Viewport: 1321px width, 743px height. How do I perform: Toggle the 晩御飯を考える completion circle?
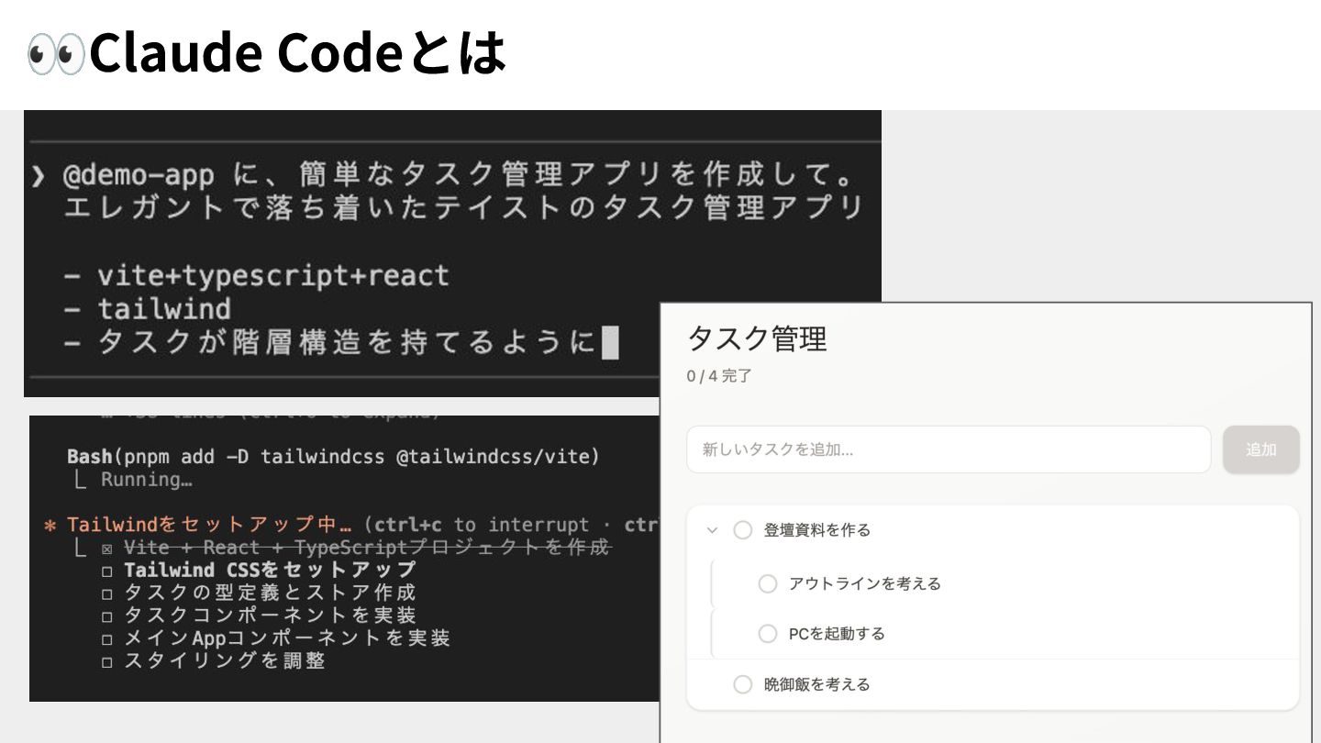tap(743, 684)
